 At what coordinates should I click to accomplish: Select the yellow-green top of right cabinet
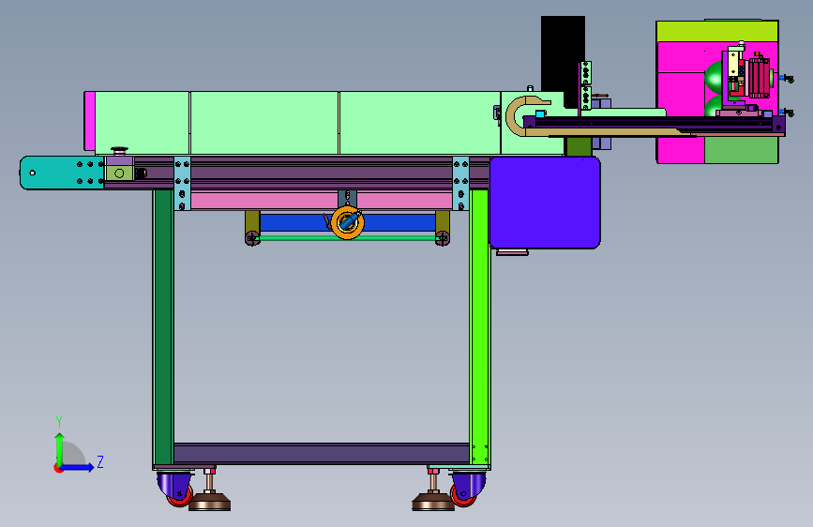[x=717, y=31]
